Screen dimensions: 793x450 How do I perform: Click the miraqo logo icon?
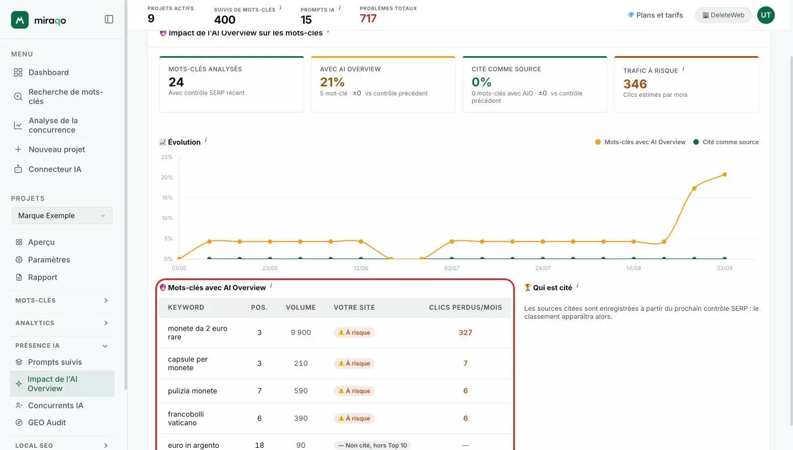(x=20, y=20)
